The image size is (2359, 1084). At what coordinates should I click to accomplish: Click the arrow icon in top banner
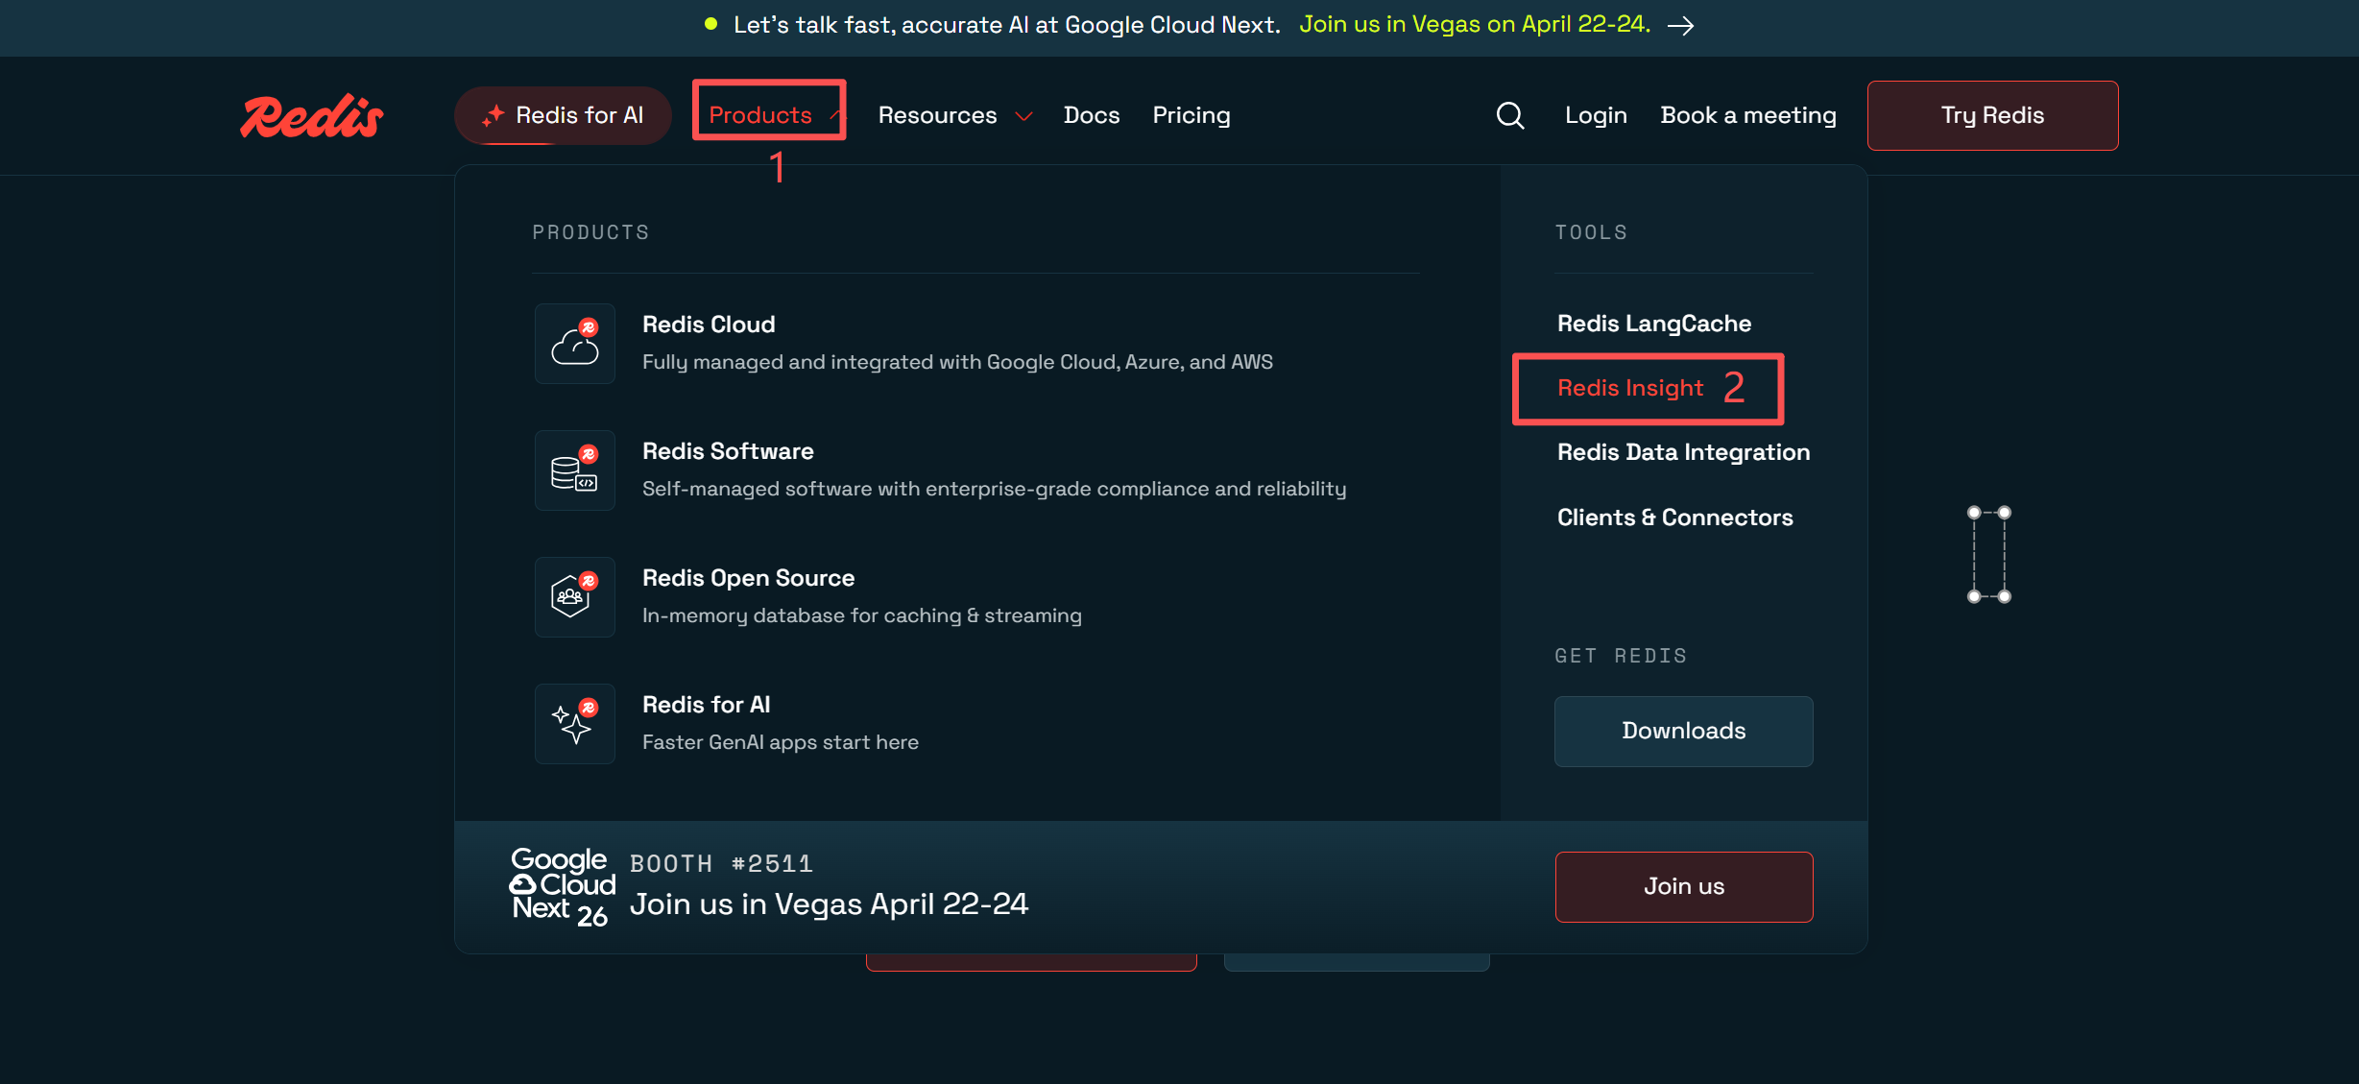click(1680, 26)
